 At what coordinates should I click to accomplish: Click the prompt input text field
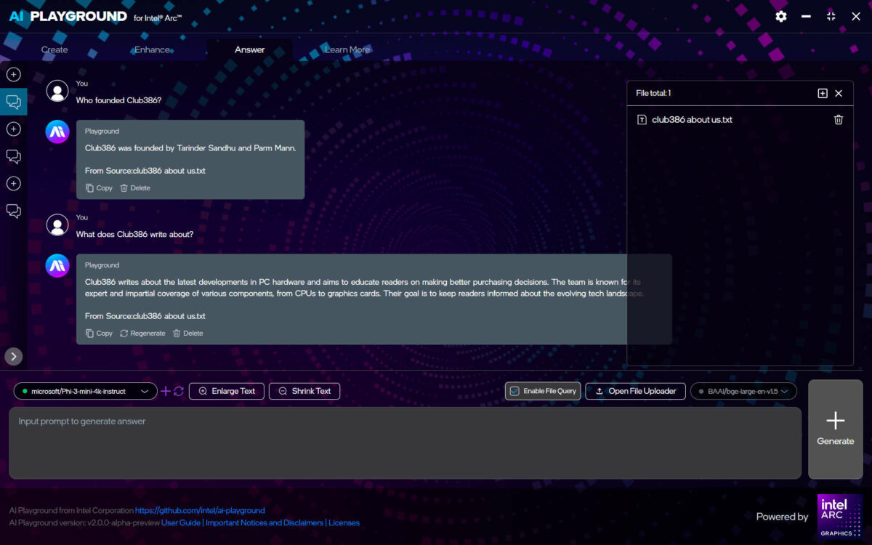(x=405, y=443)
